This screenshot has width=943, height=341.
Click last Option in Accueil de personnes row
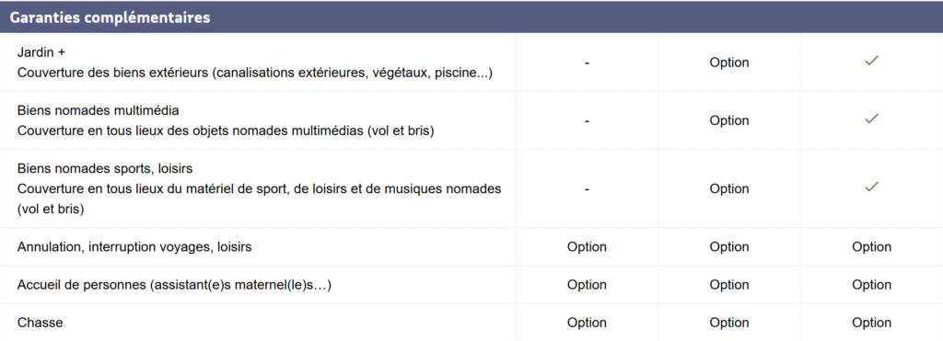tap(871, 285)
